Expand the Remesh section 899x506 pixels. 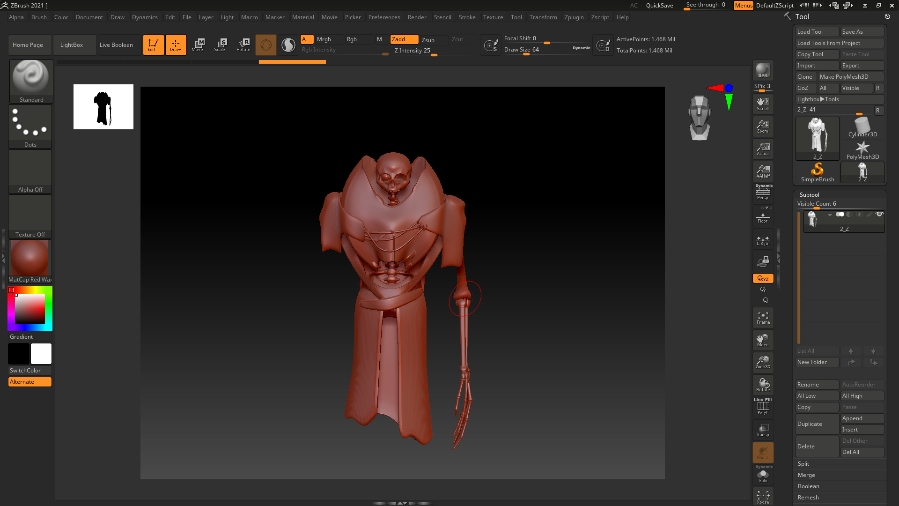[x=808, y=498]
